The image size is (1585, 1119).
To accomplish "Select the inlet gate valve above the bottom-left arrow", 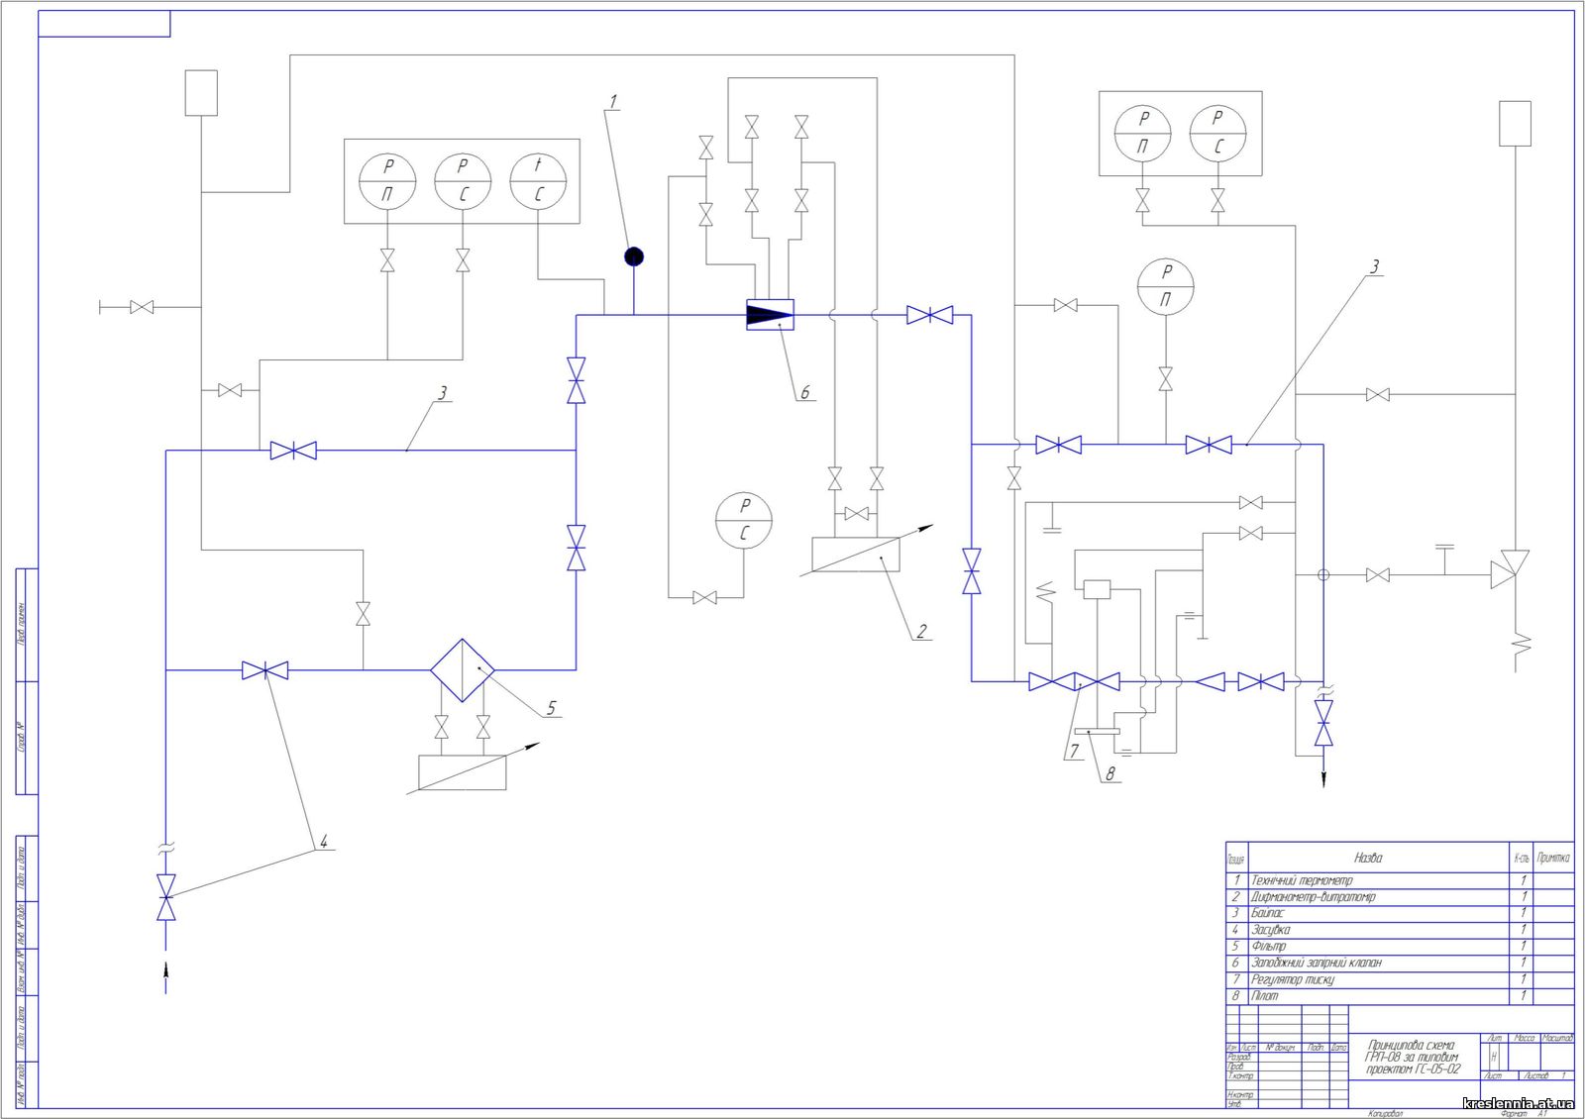I will pos(166,897).
